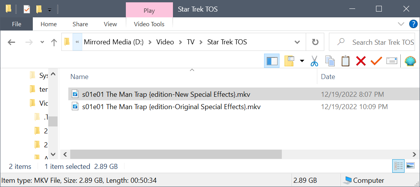Toggle the navigation pane toolbar button

(272, 61)
